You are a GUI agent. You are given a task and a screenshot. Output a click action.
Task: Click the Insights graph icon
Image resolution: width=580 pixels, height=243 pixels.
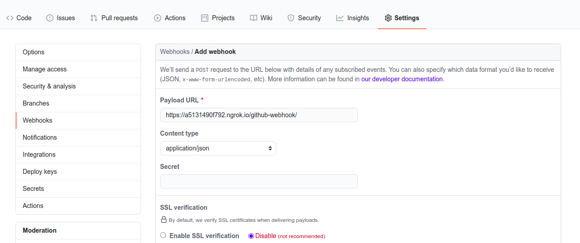340,18
